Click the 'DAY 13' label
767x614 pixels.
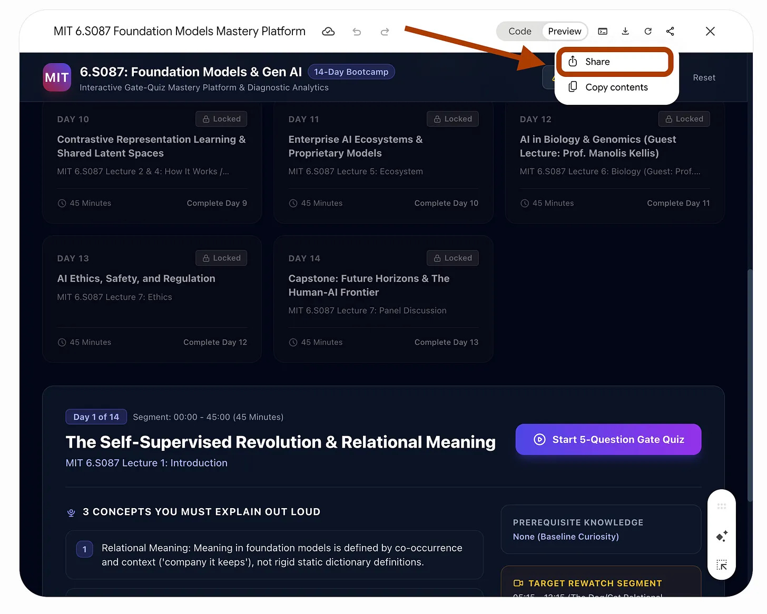[x=73, y=259]
